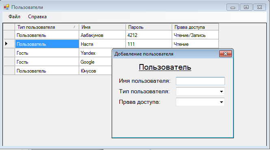Expand the Права доступа dropdown
The height and width of the screenshot is (150, 270).
(x=221, y=102)
